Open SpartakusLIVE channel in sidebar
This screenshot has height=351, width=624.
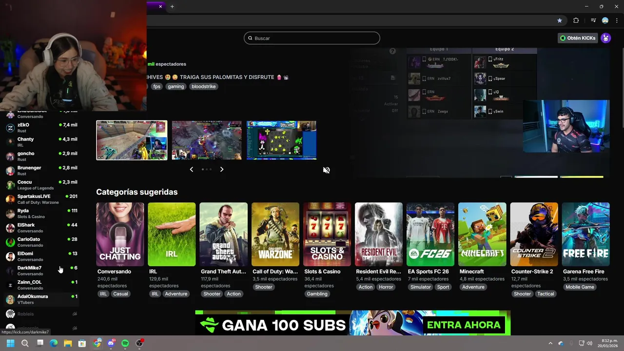pyautogui.click(x=41, y=199)
